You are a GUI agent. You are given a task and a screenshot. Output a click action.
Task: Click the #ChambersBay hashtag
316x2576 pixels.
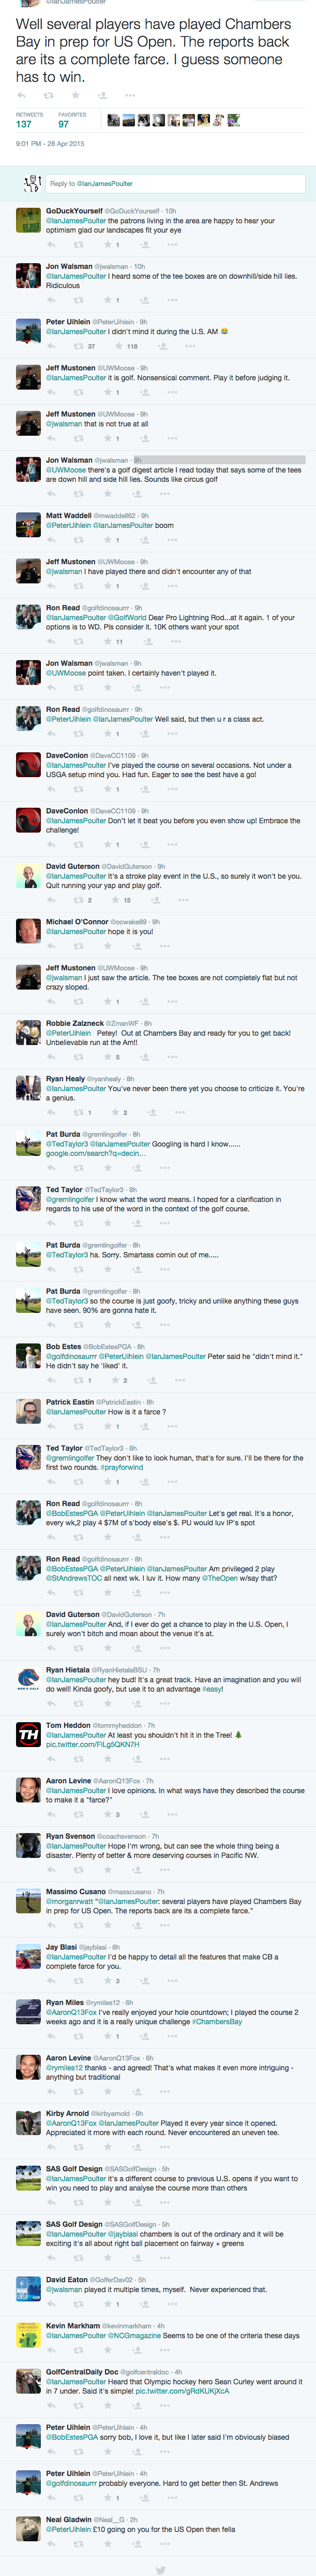(x=216, y=2021)
